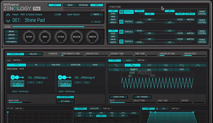The width and height of the screenshot is (213, 123).
Task: Open the MENU
Action: click(70, 5)
